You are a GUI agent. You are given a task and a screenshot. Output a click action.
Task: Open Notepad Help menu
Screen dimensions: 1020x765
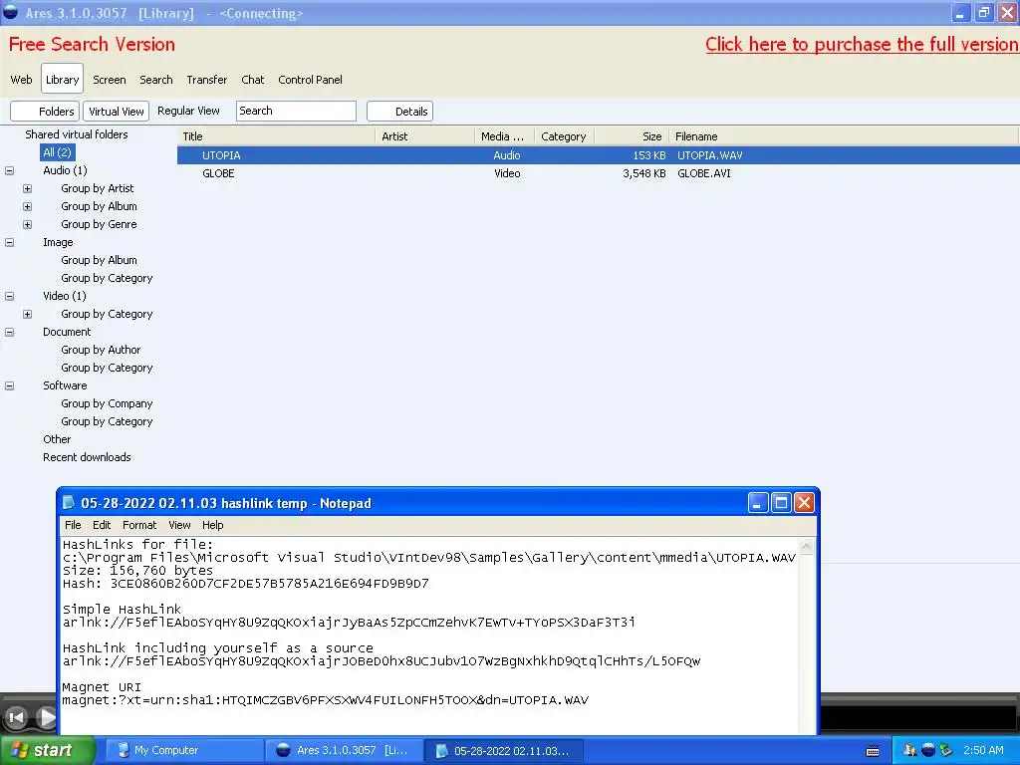(x=213, y=525)
